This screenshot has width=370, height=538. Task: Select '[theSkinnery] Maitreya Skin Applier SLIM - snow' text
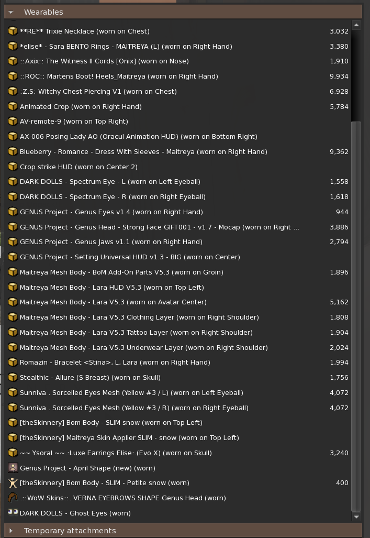click(x=129, y=438)
